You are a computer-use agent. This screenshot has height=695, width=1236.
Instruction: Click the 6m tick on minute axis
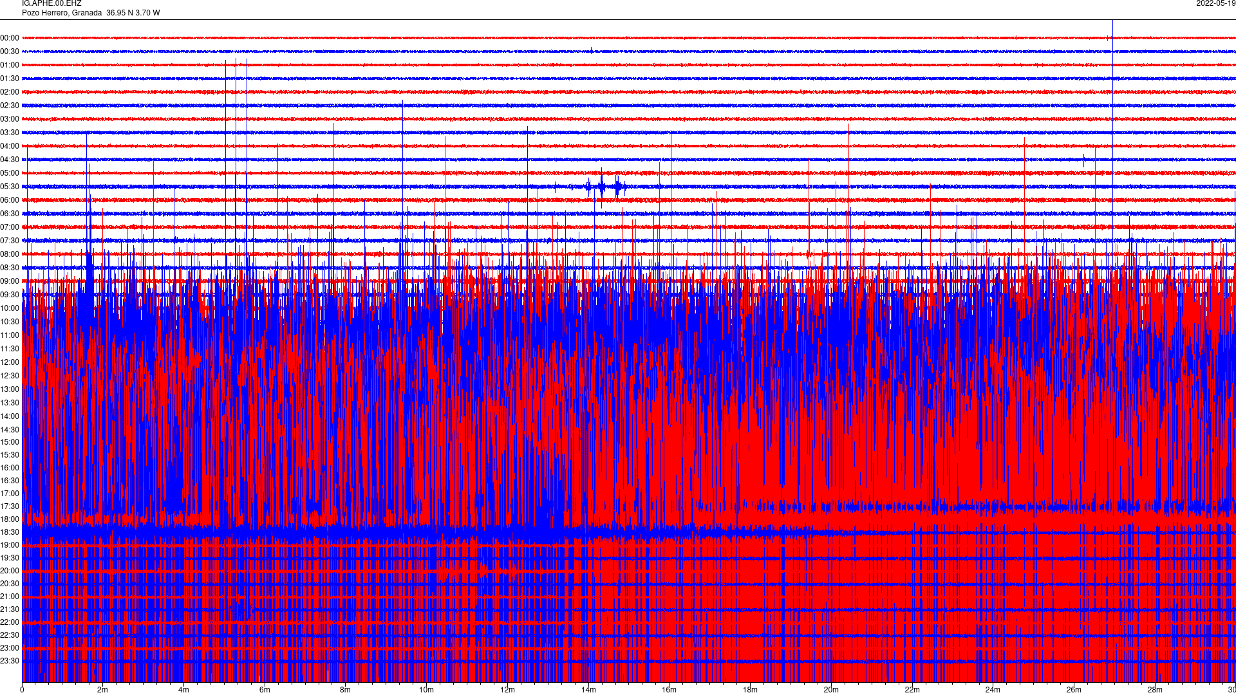pos(265,690)
